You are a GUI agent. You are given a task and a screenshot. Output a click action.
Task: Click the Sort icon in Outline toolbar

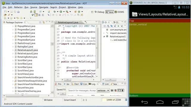pyautogui.click(x=108, y=26)
